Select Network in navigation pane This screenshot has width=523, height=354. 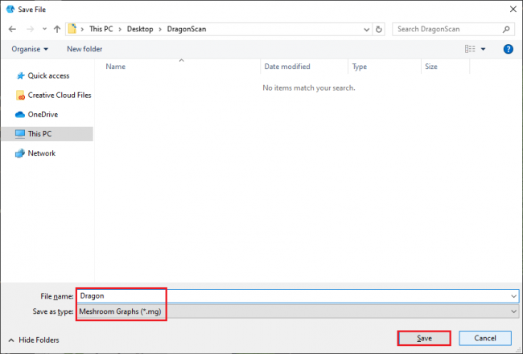(41, 153)
